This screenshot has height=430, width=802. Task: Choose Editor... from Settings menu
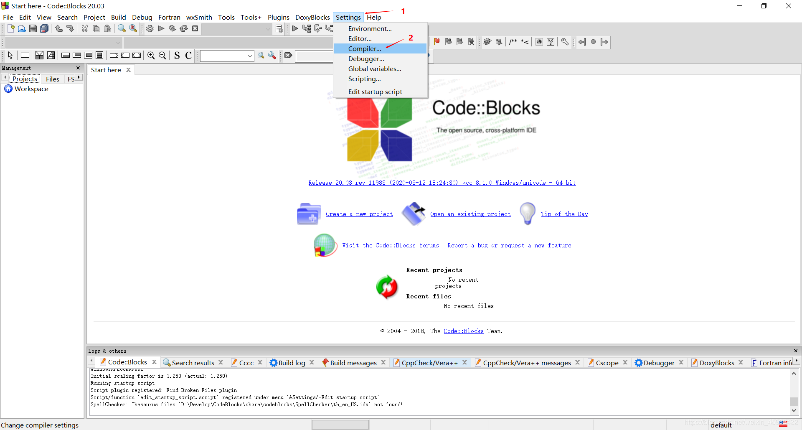coord(380,38)
